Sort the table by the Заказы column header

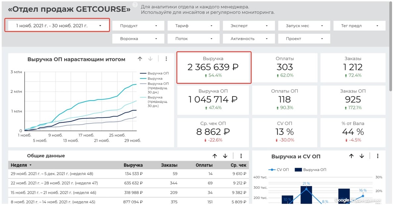pyautogui.click(x=169, y=165)
